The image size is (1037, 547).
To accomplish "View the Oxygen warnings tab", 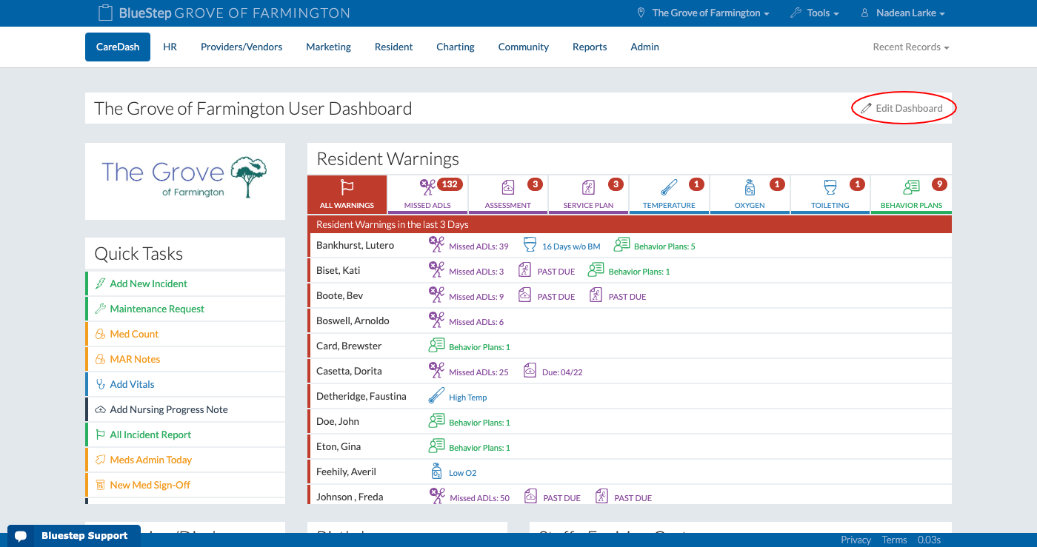I will 750,195.
